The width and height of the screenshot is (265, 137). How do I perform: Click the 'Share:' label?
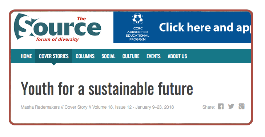pos(209,107)
